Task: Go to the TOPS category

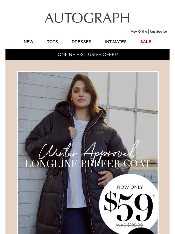Action: (x=52, y=42)
